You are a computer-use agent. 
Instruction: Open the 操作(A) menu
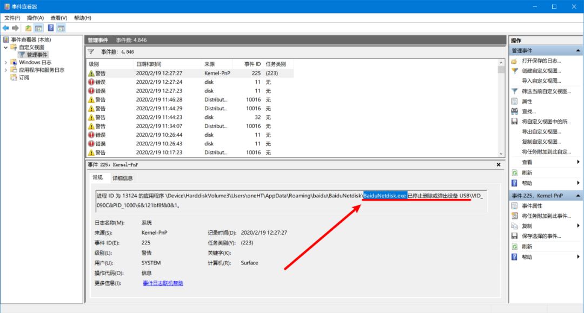point(34,18)
